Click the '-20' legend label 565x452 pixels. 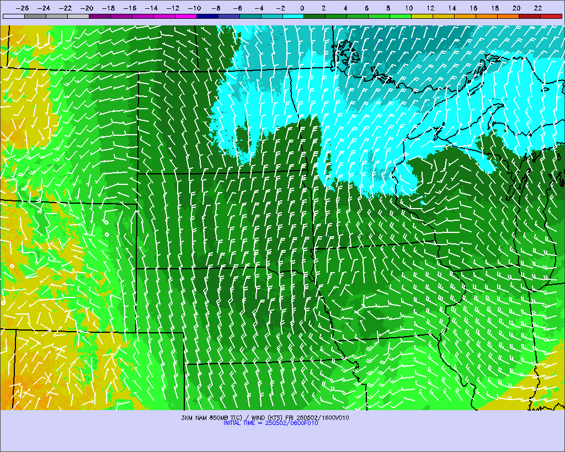click(87, 8)
